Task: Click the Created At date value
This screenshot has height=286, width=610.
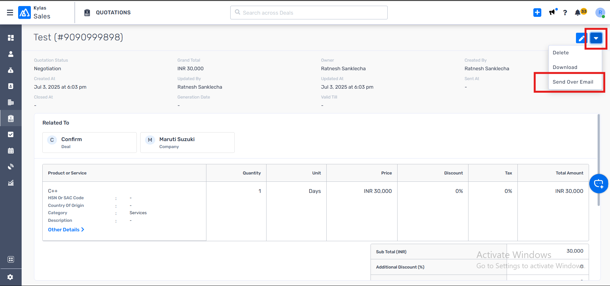Action: coord(60,87)
